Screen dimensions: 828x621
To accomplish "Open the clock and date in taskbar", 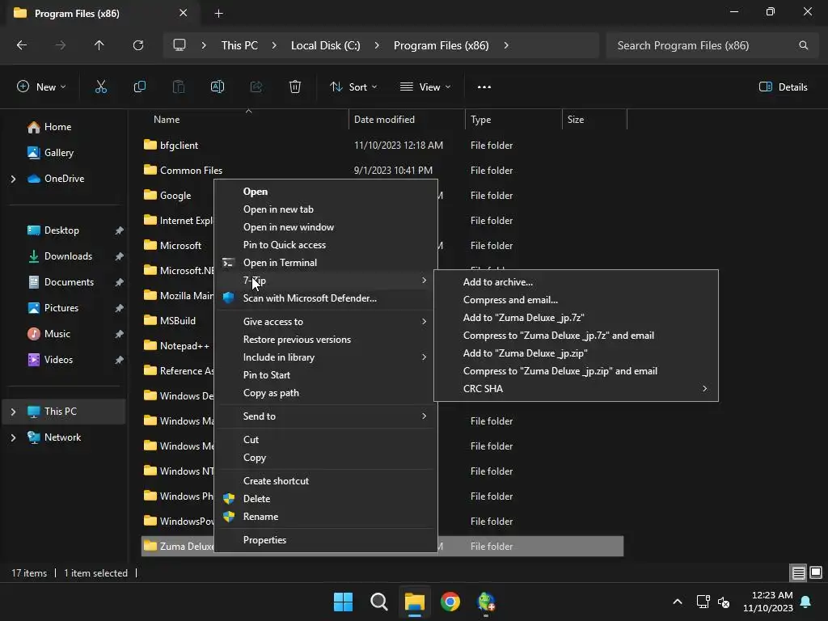I will click(768, 602).
